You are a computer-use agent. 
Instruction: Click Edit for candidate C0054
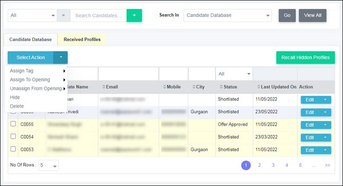(x=310, y=138)
